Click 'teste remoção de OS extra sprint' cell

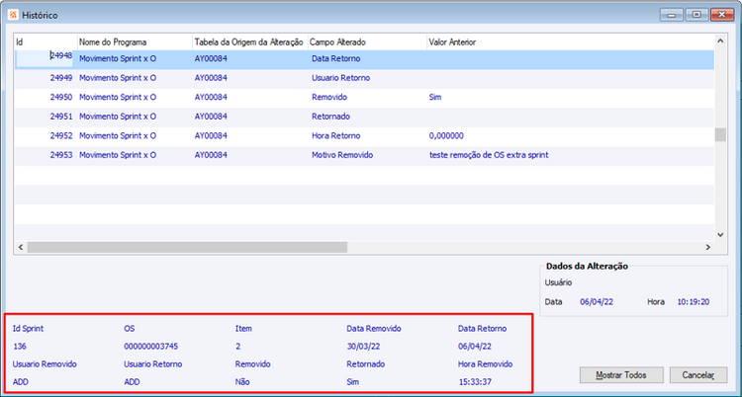pos(489,154)
